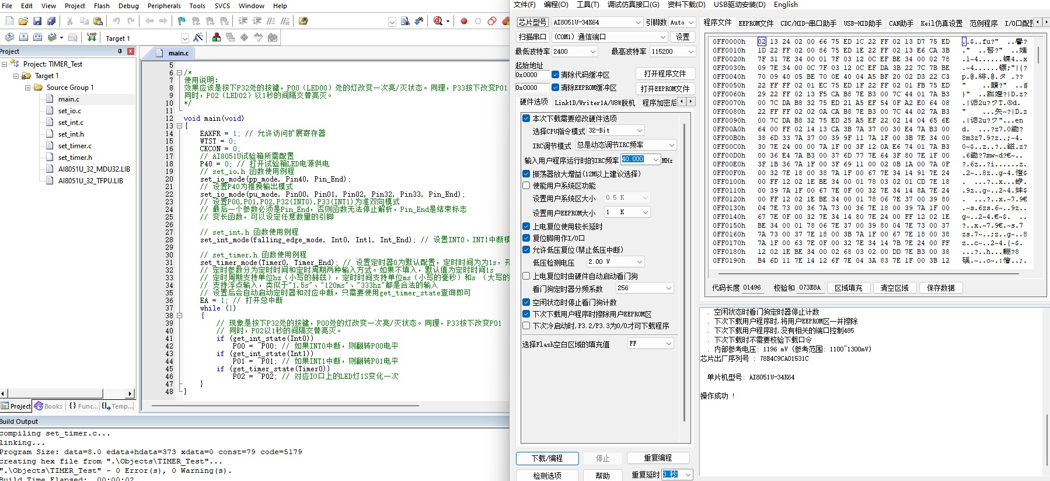Image resolution: width=1050 pixels, height=481 pixels.
Task: Open the 资料下载(D) menu
Action: point(686,5)
